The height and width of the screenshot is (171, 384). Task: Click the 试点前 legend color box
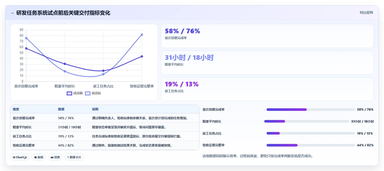point(69,93)
